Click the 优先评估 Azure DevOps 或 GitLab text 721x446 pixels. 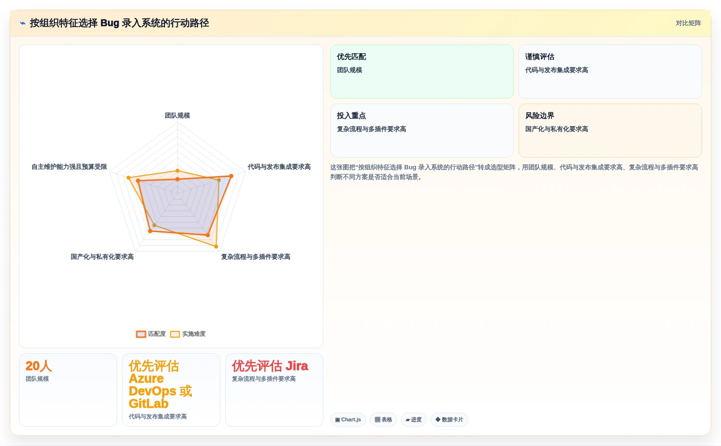click(x=161, y=385)
